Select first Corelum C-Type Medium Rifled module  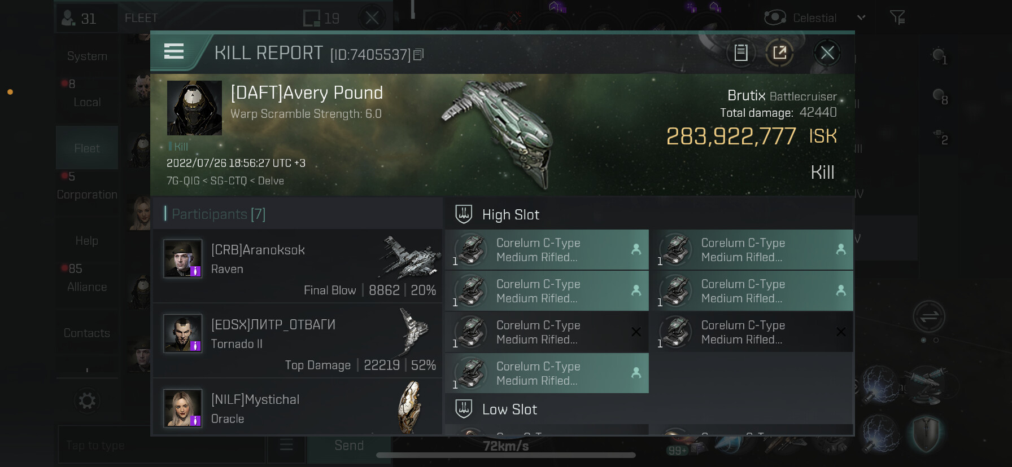tap(547, 250)
